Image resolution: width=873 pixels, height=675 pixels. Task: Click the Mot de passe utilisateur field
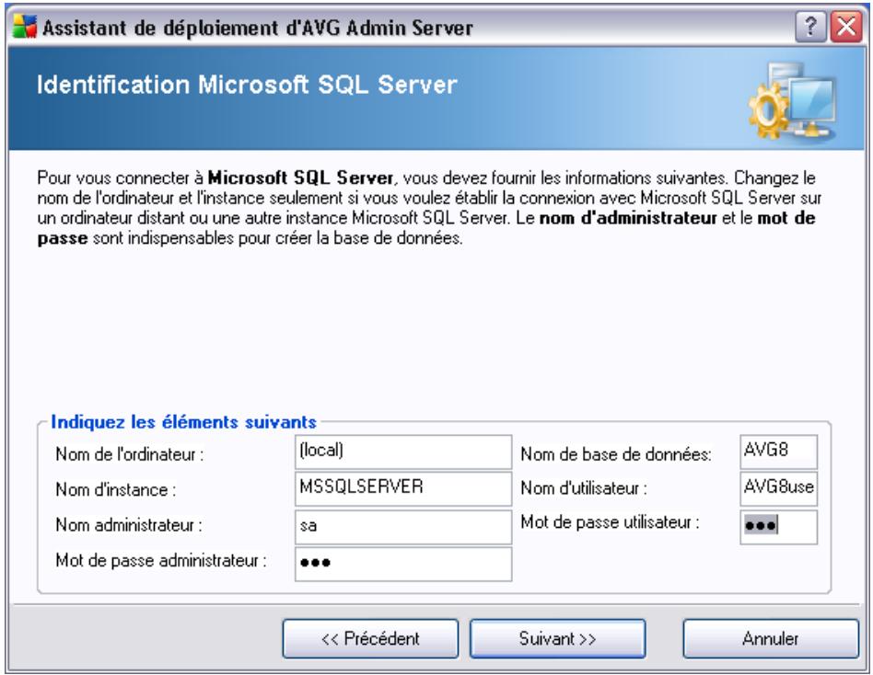point(778,526)
